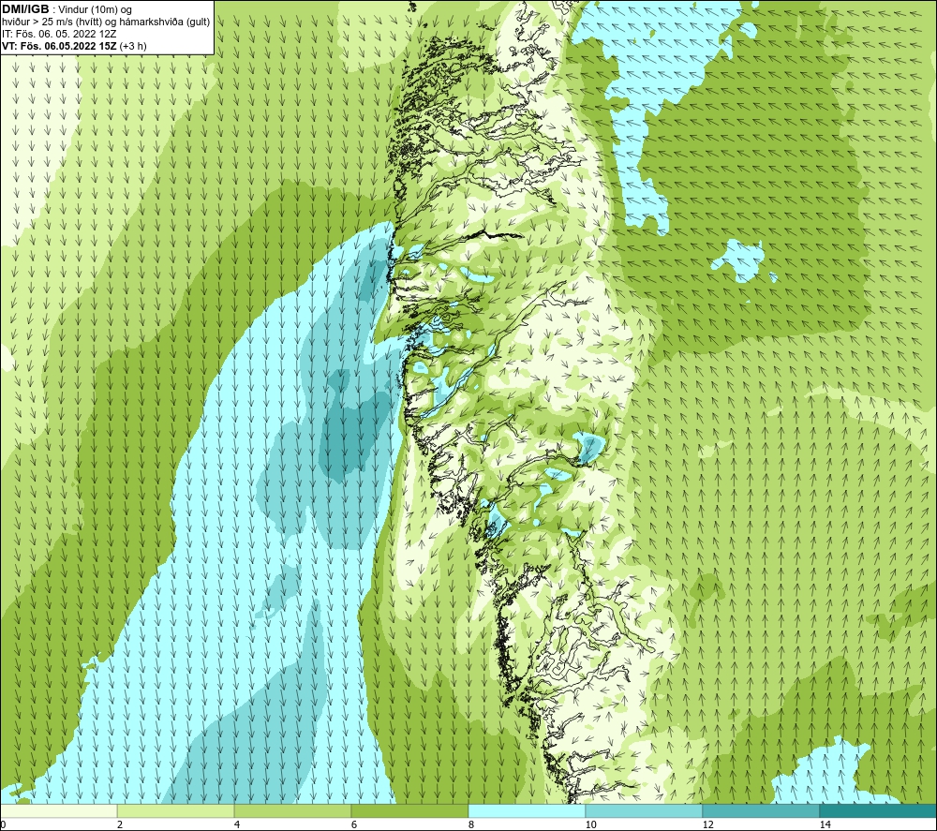Screen dimensions: 937x831
Task: Click the legend scale label 0
Action: coord(3,824)
